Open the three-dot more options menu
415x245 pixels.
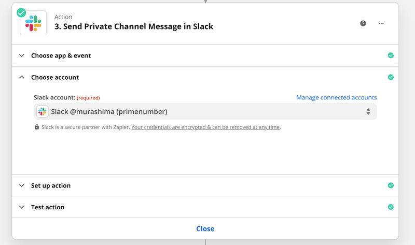381,23
